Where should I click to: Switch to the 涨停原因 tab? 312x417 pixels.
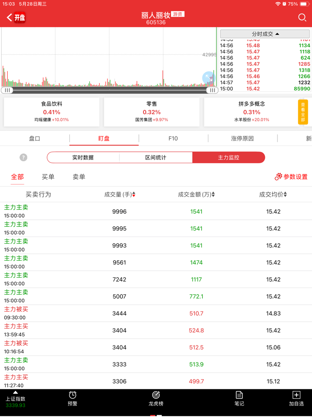(x=243, y=138)
